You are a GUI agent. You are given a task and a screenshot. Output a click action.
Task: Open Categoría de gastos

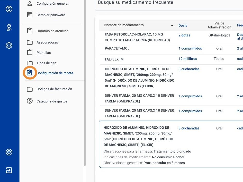click(x=52, y=101)
